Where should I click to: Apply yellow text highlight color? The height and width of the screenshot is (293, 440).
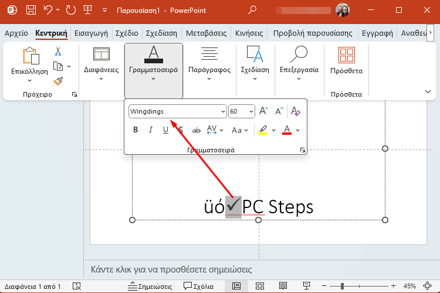click(263, 130)
